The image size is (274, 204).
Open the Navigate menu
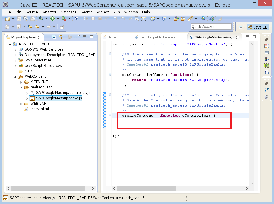click(68, 12)
